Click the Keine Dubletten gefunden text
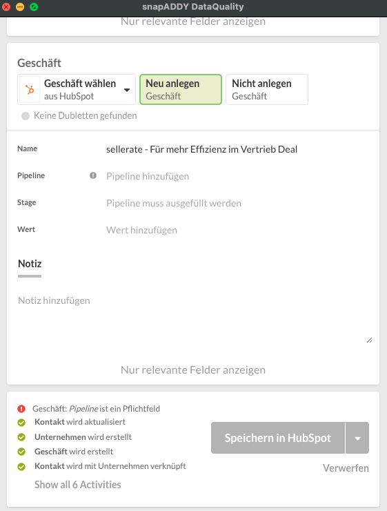The width and height of the screenshot is (387, 511). [x=86, y=116]
